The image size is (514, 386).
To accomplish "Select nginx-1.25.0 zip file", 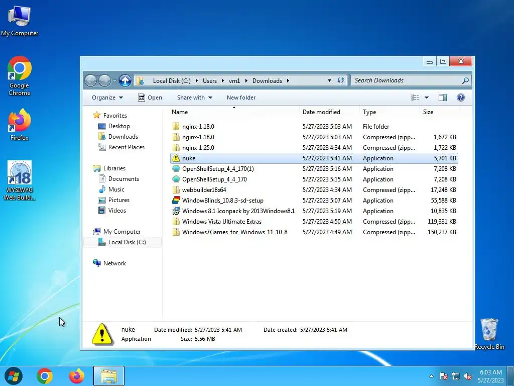I will (314, 148).
